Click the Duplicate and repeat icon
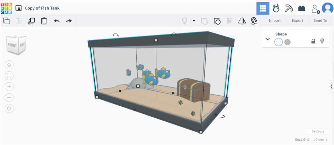334x145 pixels. click(31, 21)
